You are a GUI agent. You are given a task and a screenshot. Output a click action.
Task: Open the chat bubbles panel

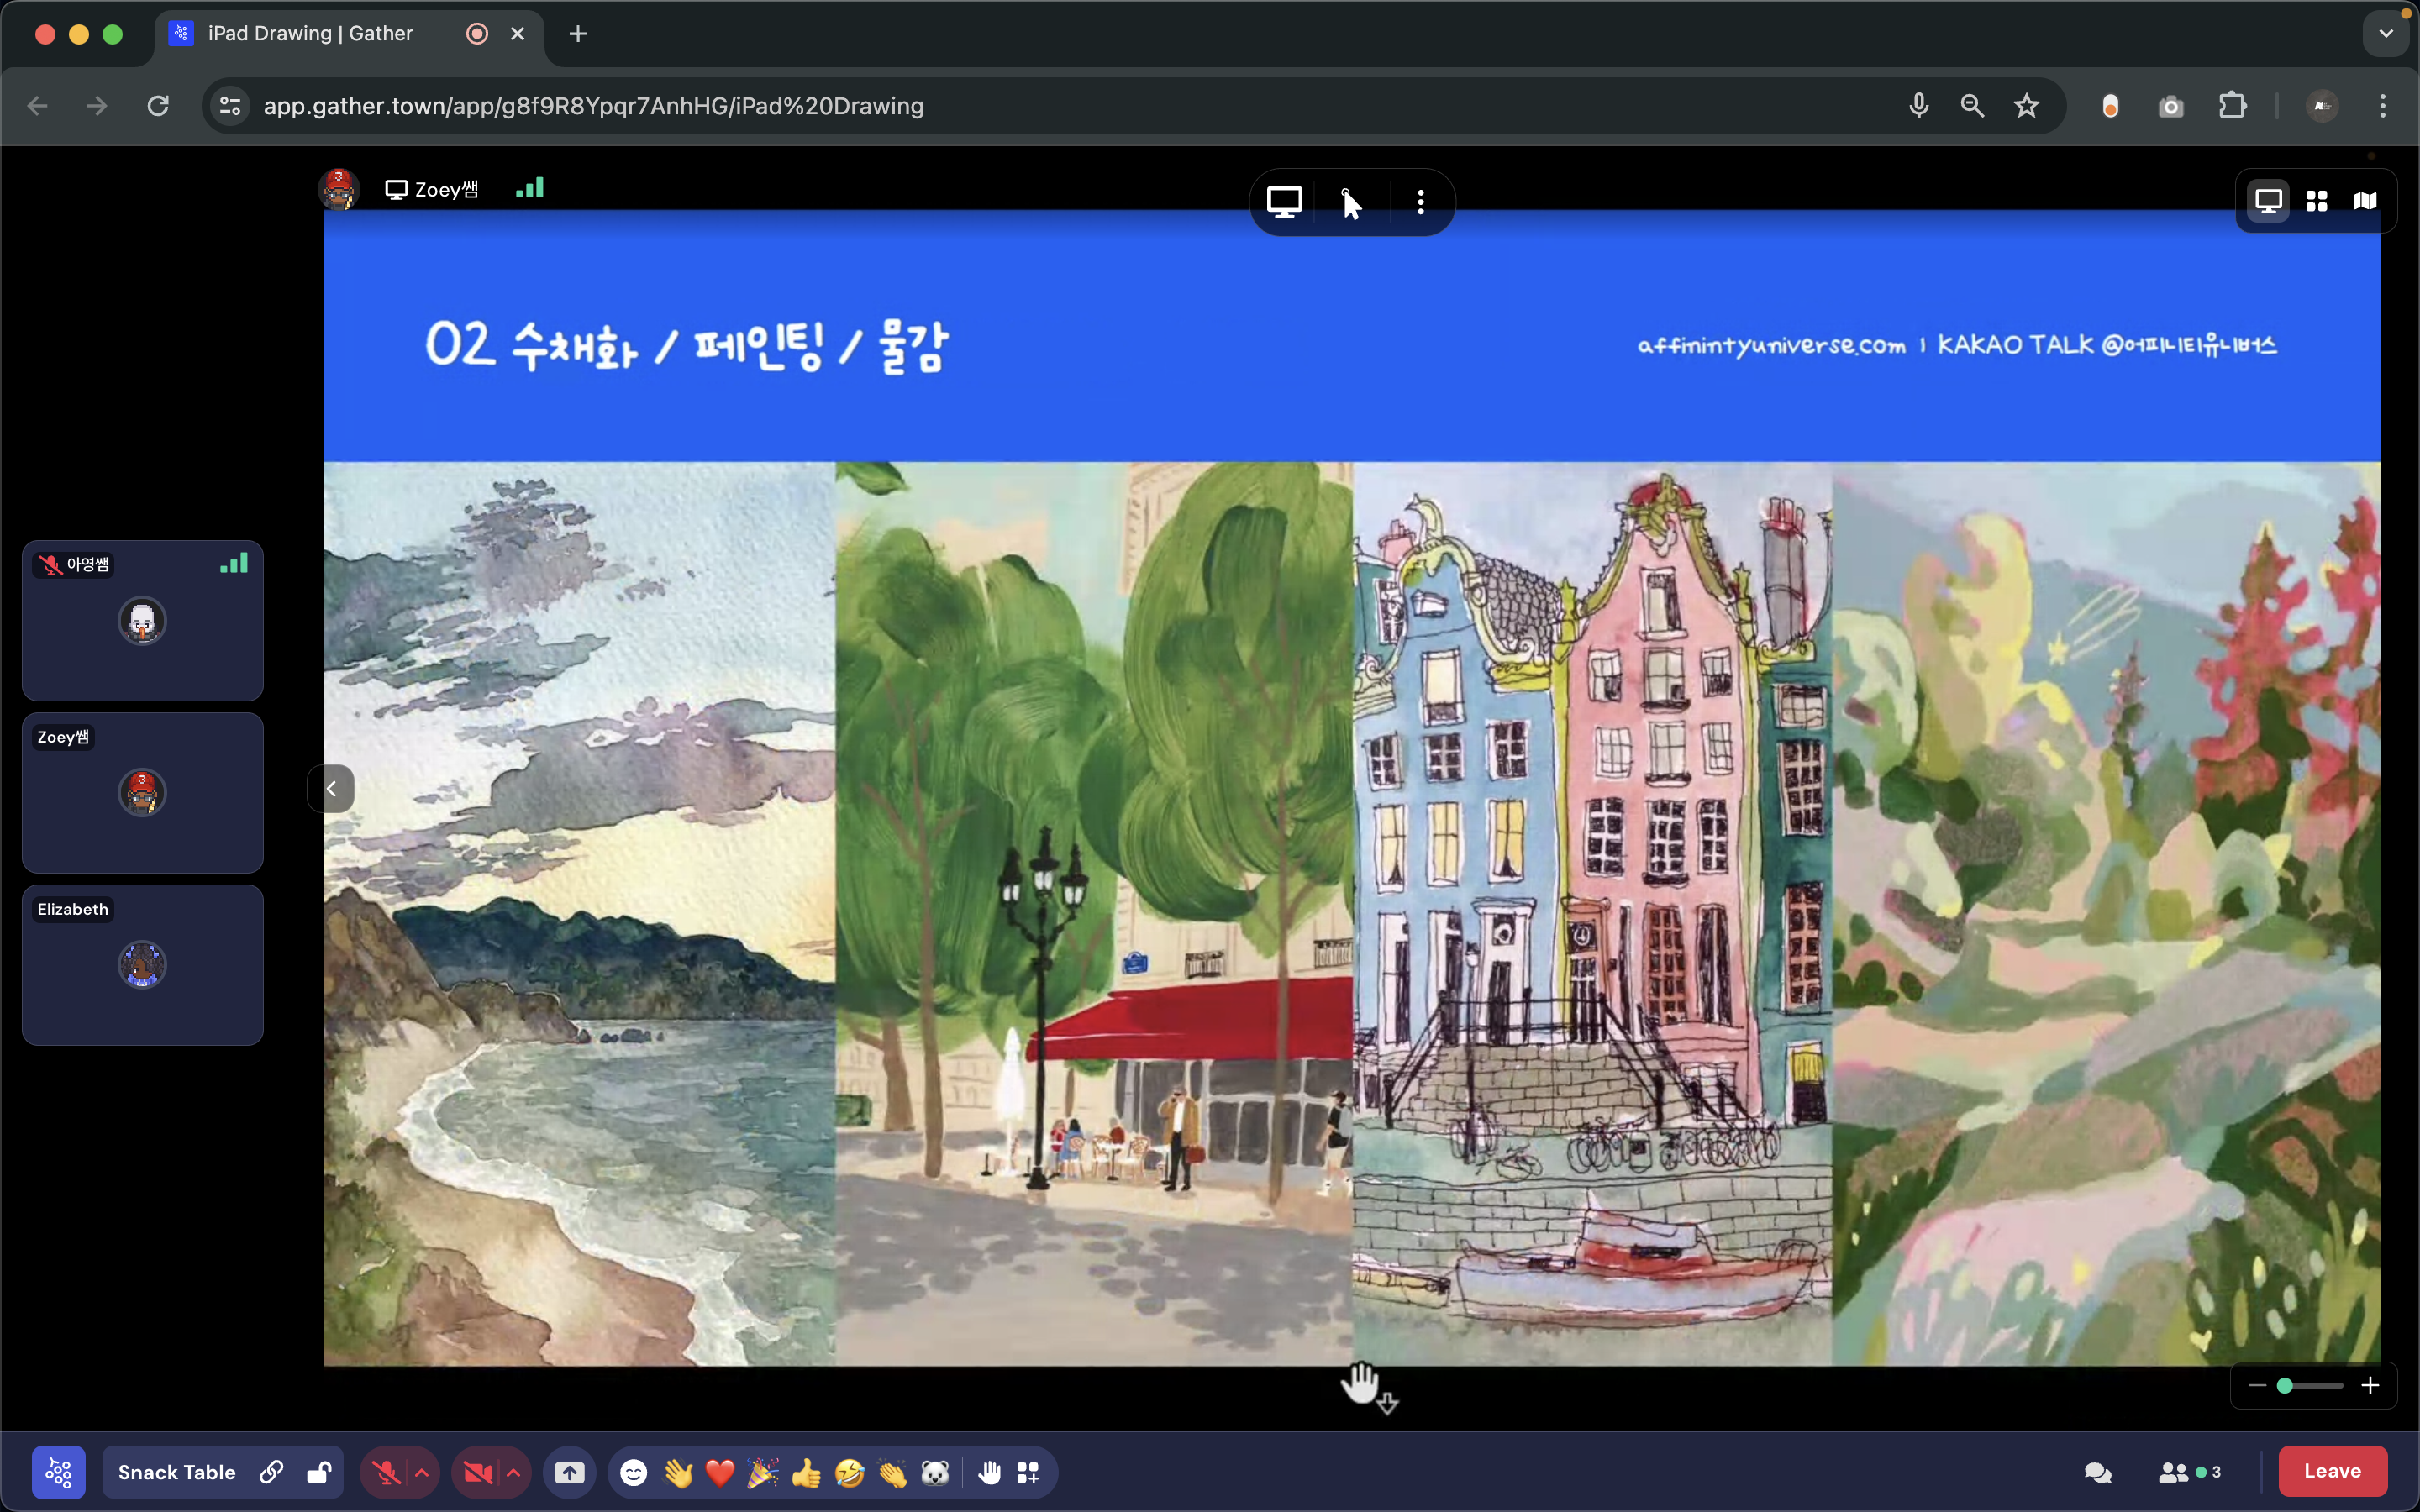click(x=2098, y=1472)
